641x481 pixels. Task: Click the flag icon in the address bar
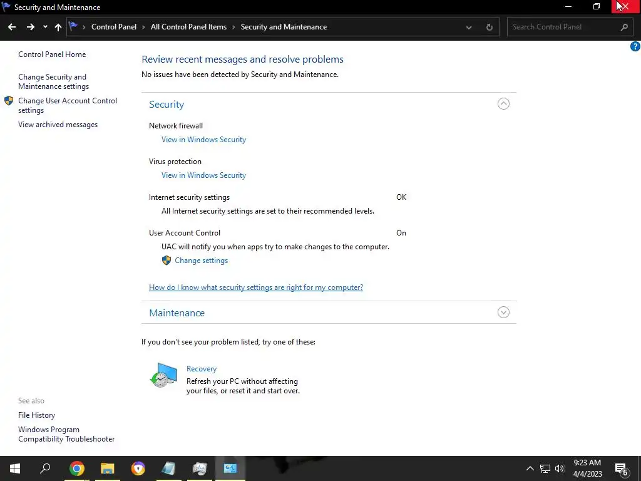73,26
